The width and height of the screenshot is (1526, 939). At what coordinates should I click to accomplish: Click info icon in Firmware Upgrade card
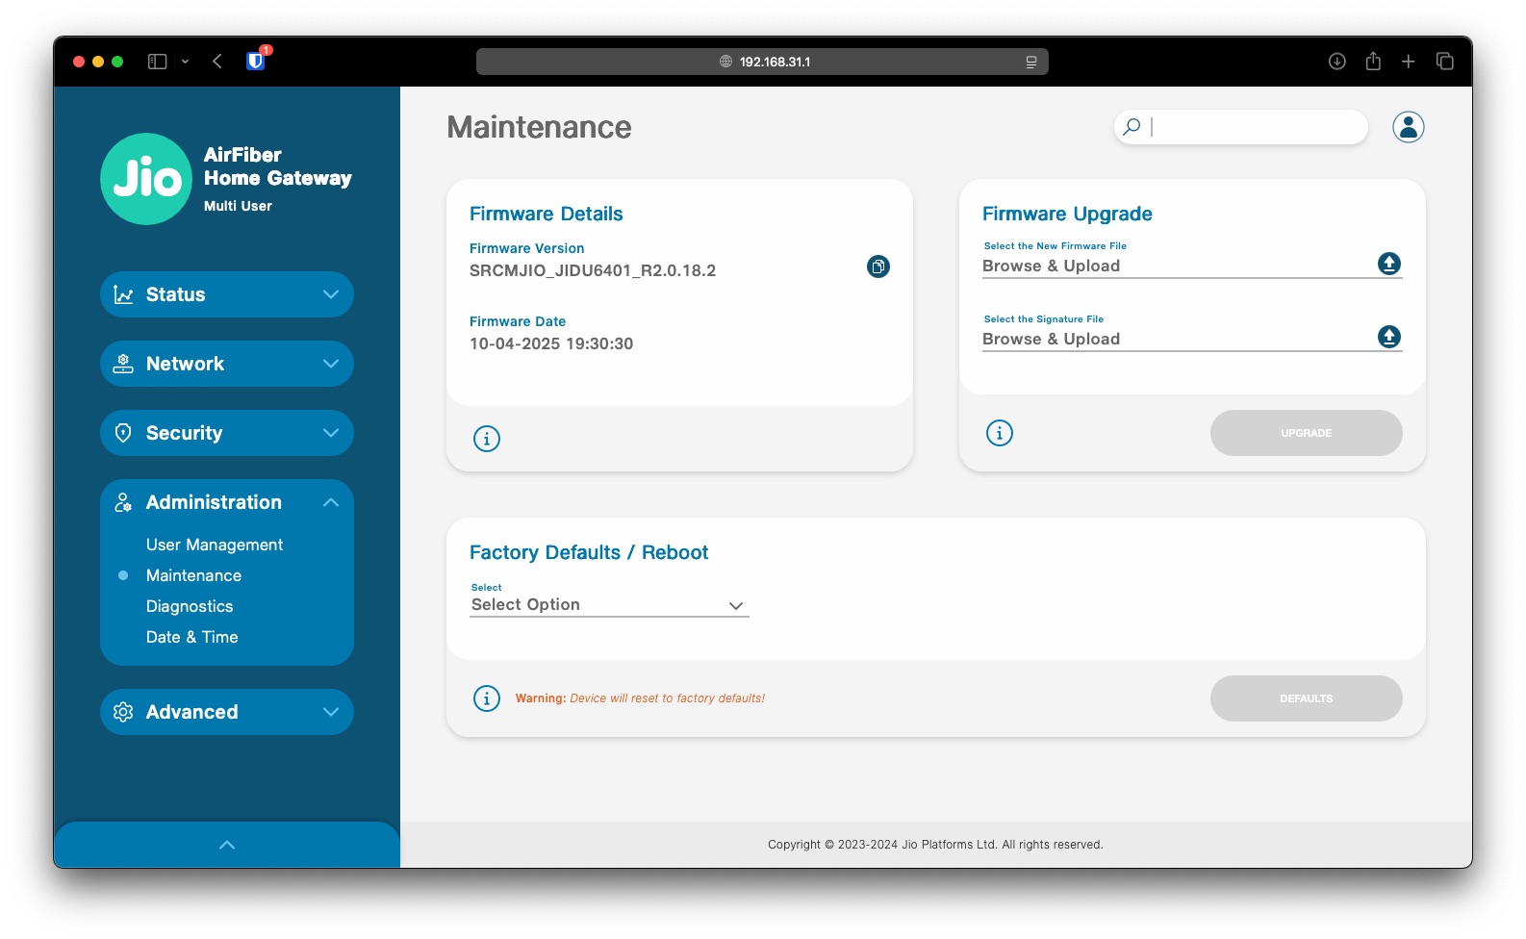(x=1000, y=433)
